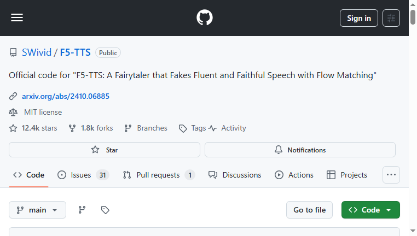Open the Tags link in repo stats
This screenshot has height=236, width=417.
coord(199,128)
